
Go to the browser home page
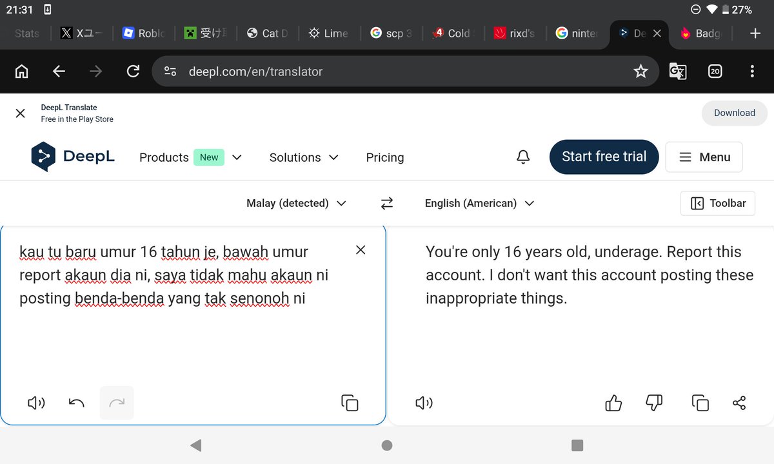click(x=21, y=72)
